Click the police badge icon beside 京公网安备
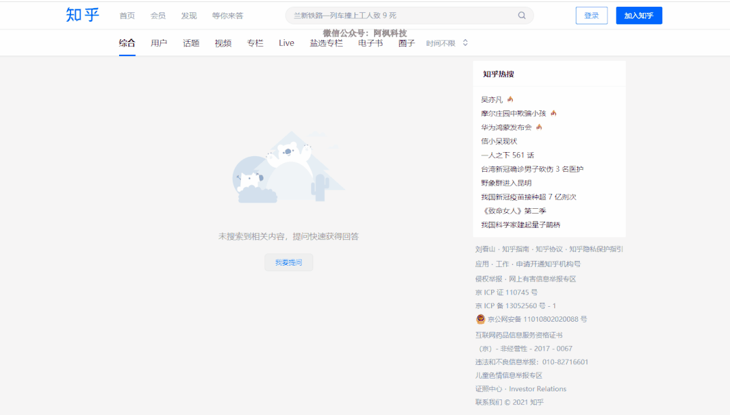The image size is (730, 415). [x=480, y=319]
